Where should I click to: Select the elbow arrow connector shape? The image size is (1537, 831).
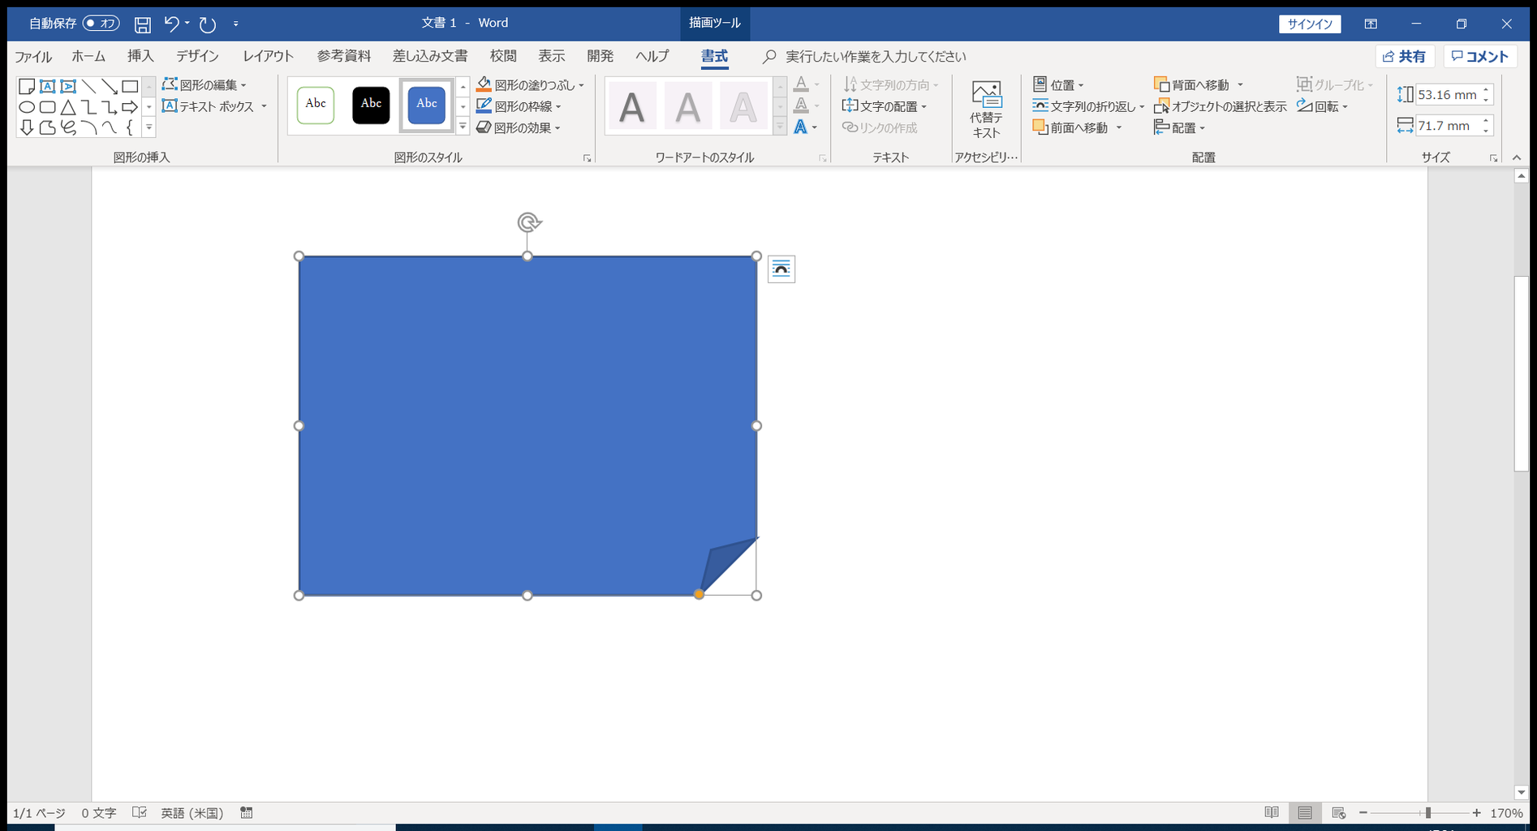point(110,107)
